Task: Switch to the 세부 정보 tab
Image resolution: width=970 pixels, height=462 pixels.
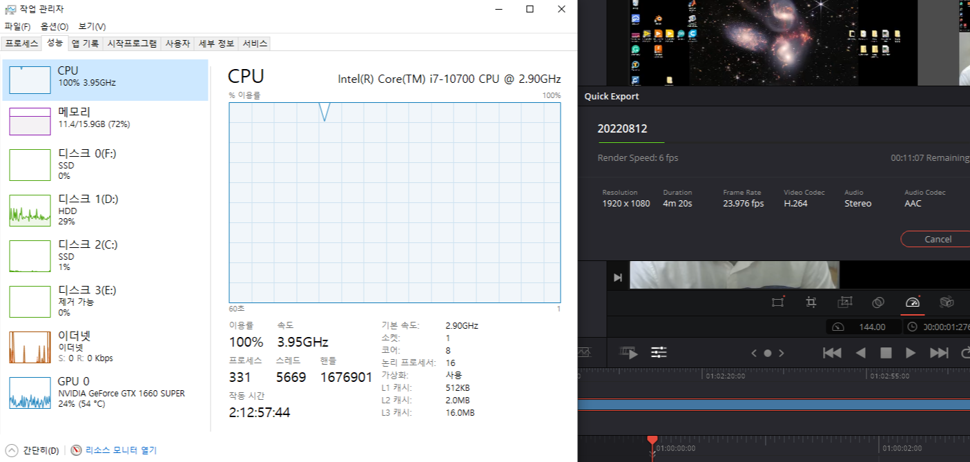Action: tap(216, 44)
